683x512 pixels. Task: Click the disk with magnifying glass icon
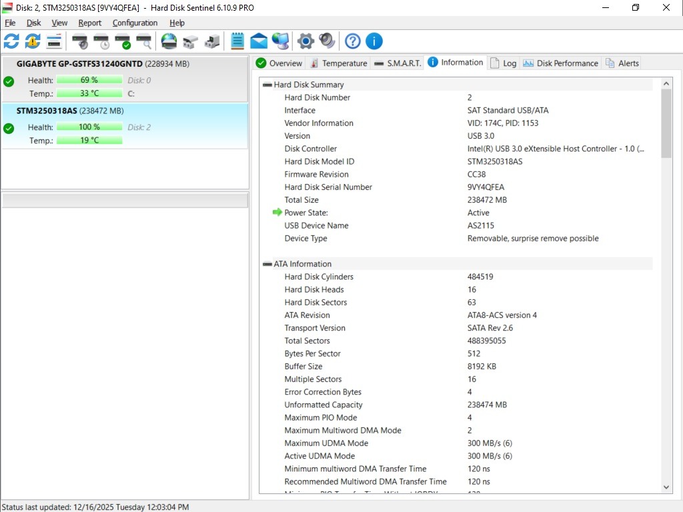coord(143,41)
